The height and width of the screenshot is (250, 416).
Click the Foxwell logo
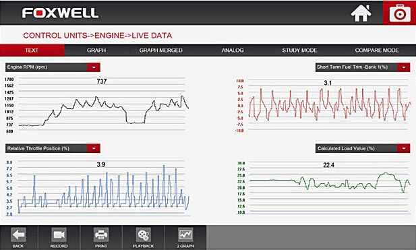point(60,13)
